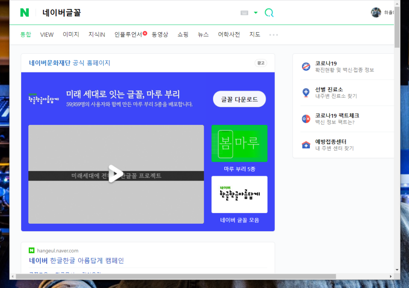Switch to the 지도 tab

[x=254, y=34]
